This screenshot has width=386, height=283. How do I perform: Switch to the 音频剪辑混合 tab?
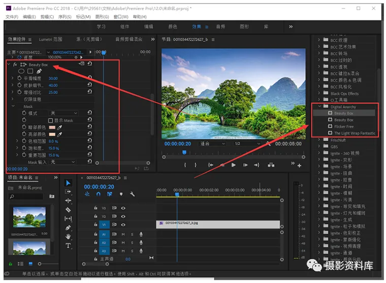[128, 40]
